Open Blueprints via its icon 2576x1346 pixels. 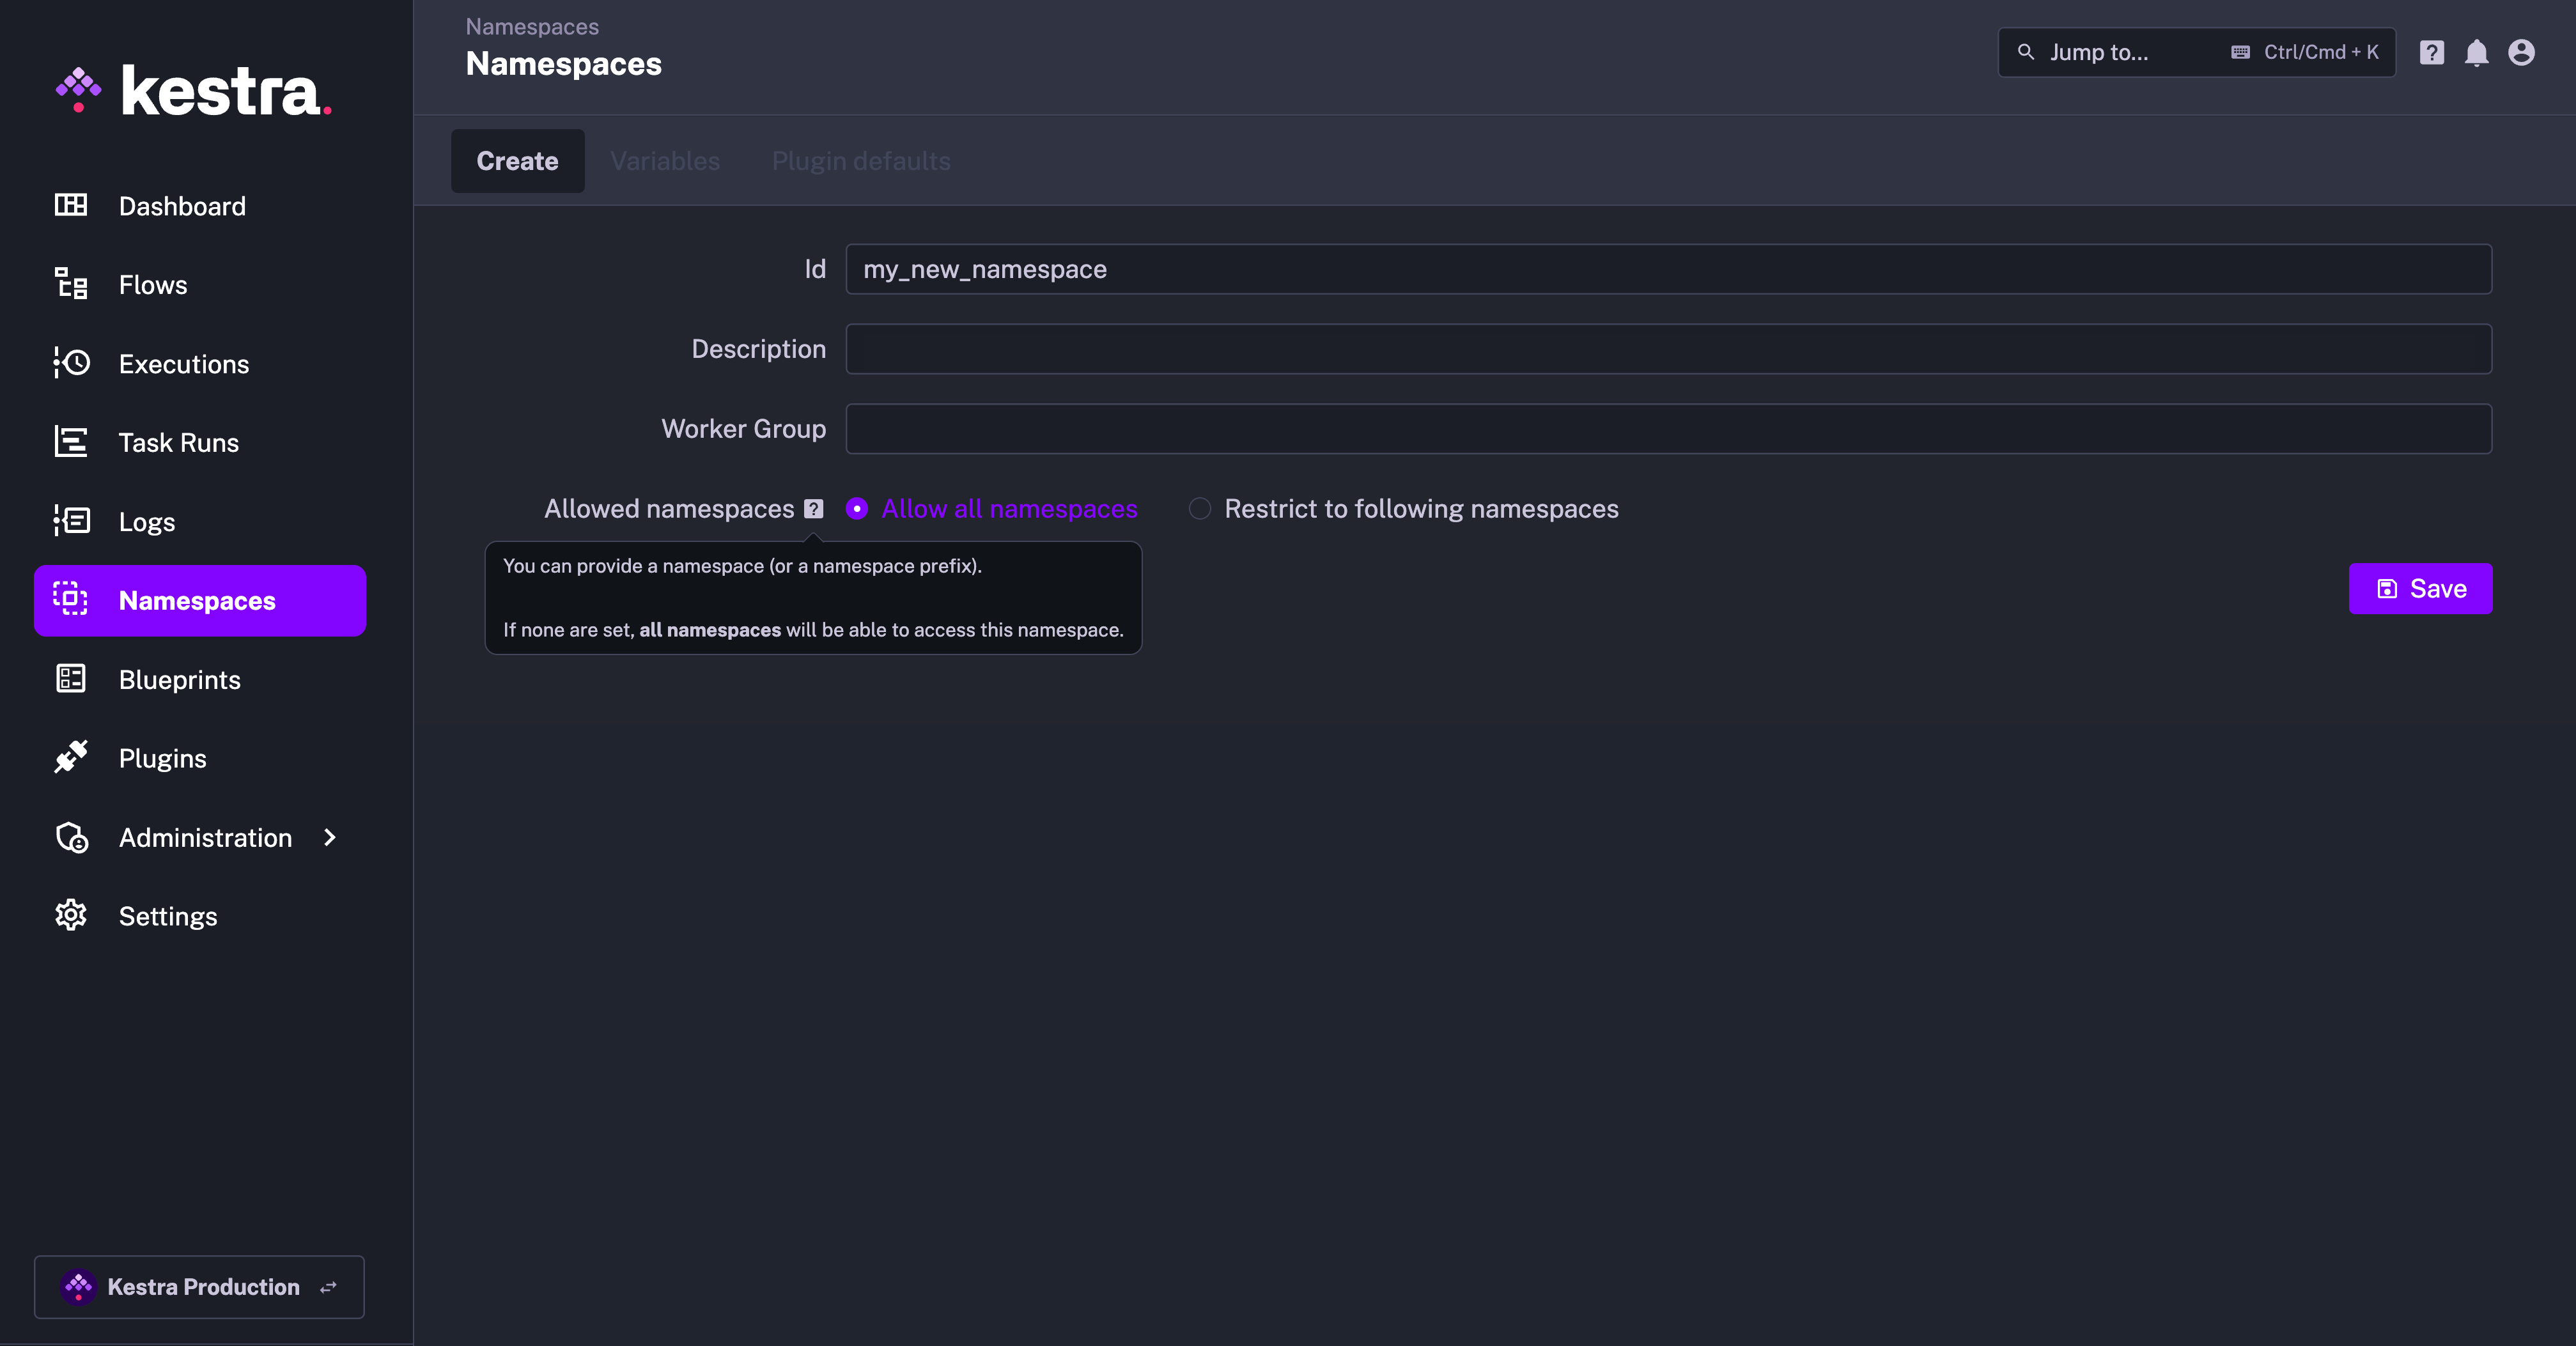(x=70, y=679)
